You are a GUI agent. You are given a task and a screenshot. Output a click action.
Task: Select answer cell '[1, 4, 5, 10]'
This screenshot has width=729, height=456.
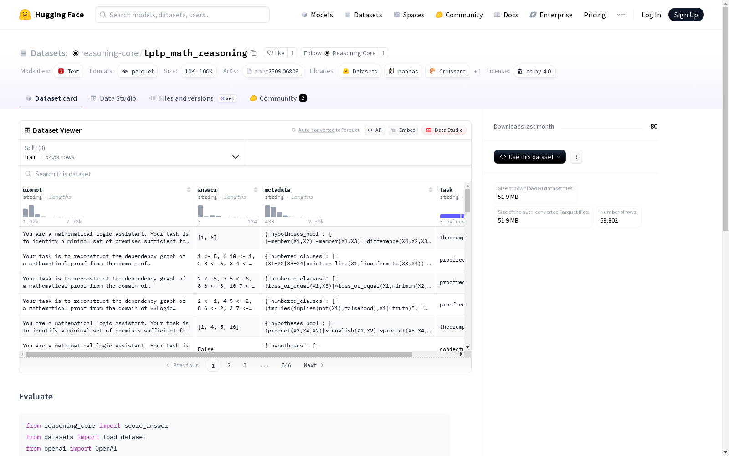227,327
